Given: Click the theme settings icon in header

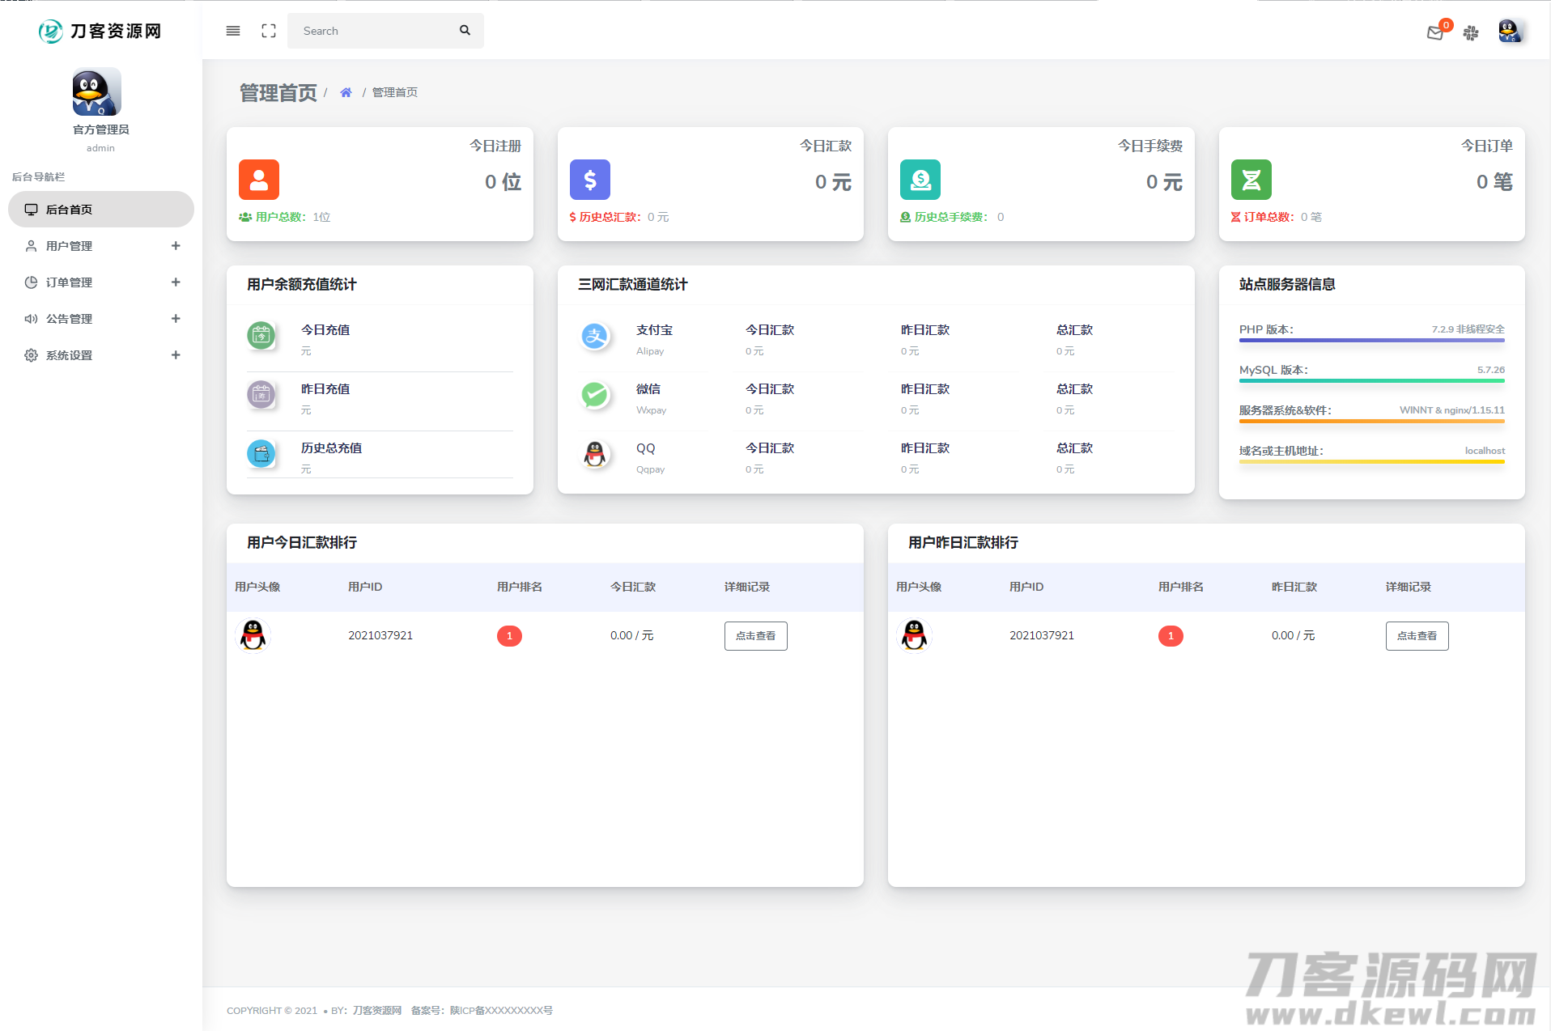Looking at the screenshot, I should pyautogui.click(x=1471, y=32).
